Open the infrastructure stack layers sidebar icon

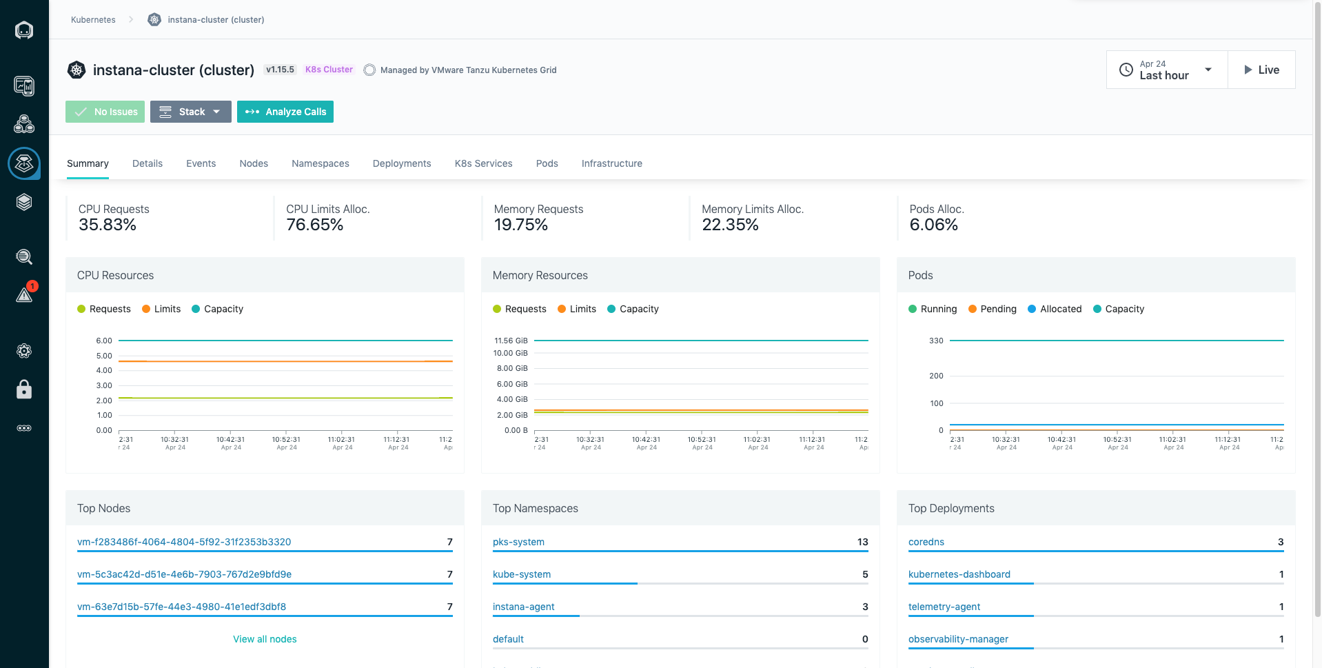click(24, 202)
